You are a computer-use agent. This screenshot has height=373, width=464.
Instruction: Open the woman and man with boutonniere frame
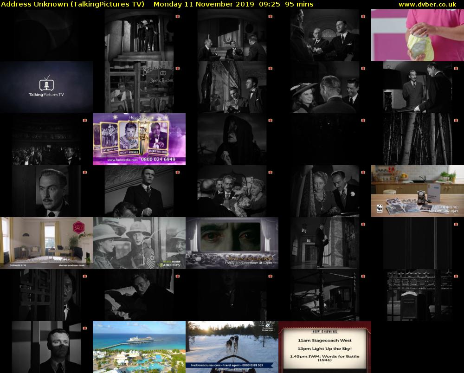click(325, 191)
